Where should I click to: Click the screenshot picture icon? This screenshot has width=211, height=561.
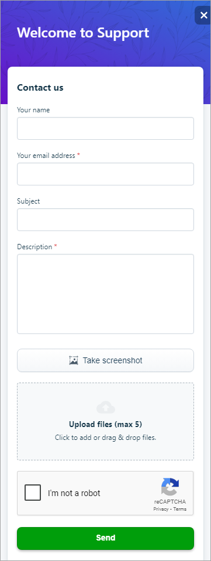73,360
